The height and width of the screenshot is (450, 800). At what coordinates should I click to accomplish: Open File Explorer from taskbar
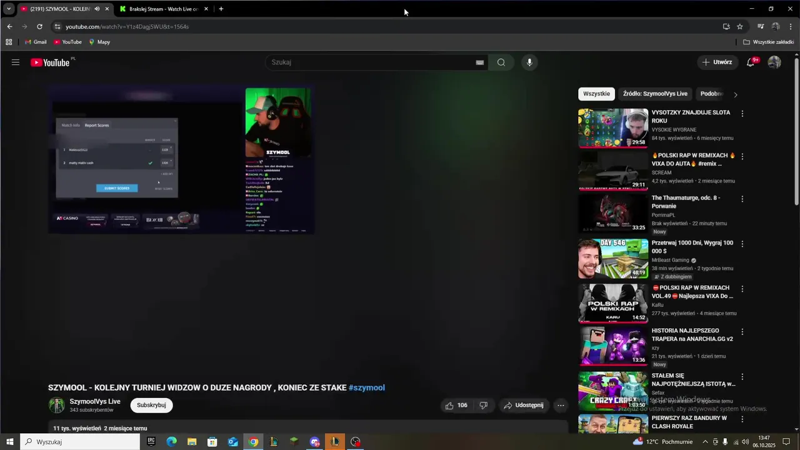click(x=192, y=442)
